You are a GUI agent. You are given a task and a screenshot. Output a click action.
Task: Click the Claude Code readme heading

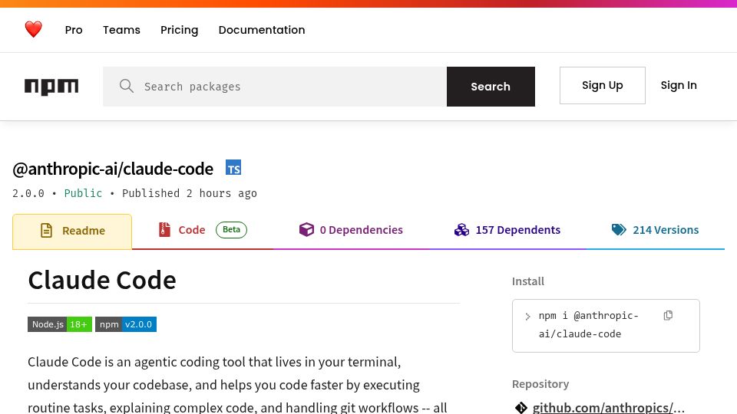[102, 281]
